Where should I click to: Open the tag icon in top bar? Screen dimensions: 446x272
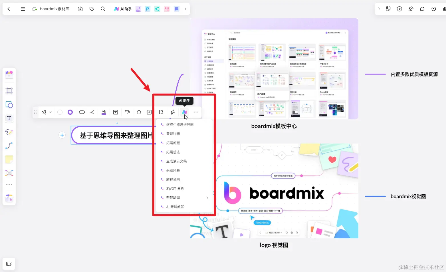click(x=92, y=9)
